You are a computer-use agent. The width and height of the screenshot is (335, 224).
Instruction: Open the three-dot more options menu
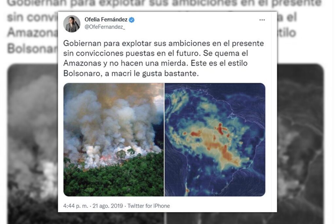click(x=262, y=20)
